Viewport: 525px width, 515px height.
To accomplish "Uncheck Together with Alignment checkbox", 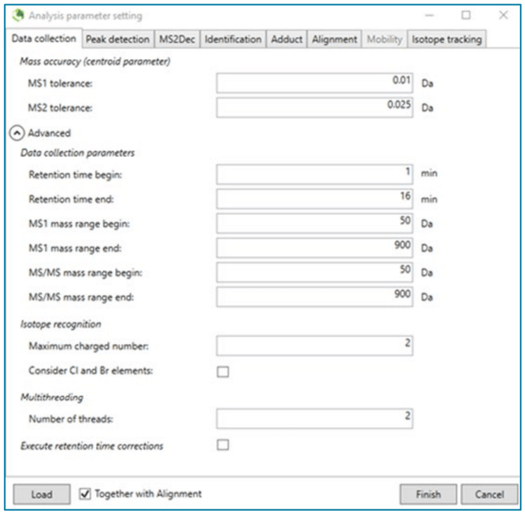I will pyautogui.click(x=85, y=494).
